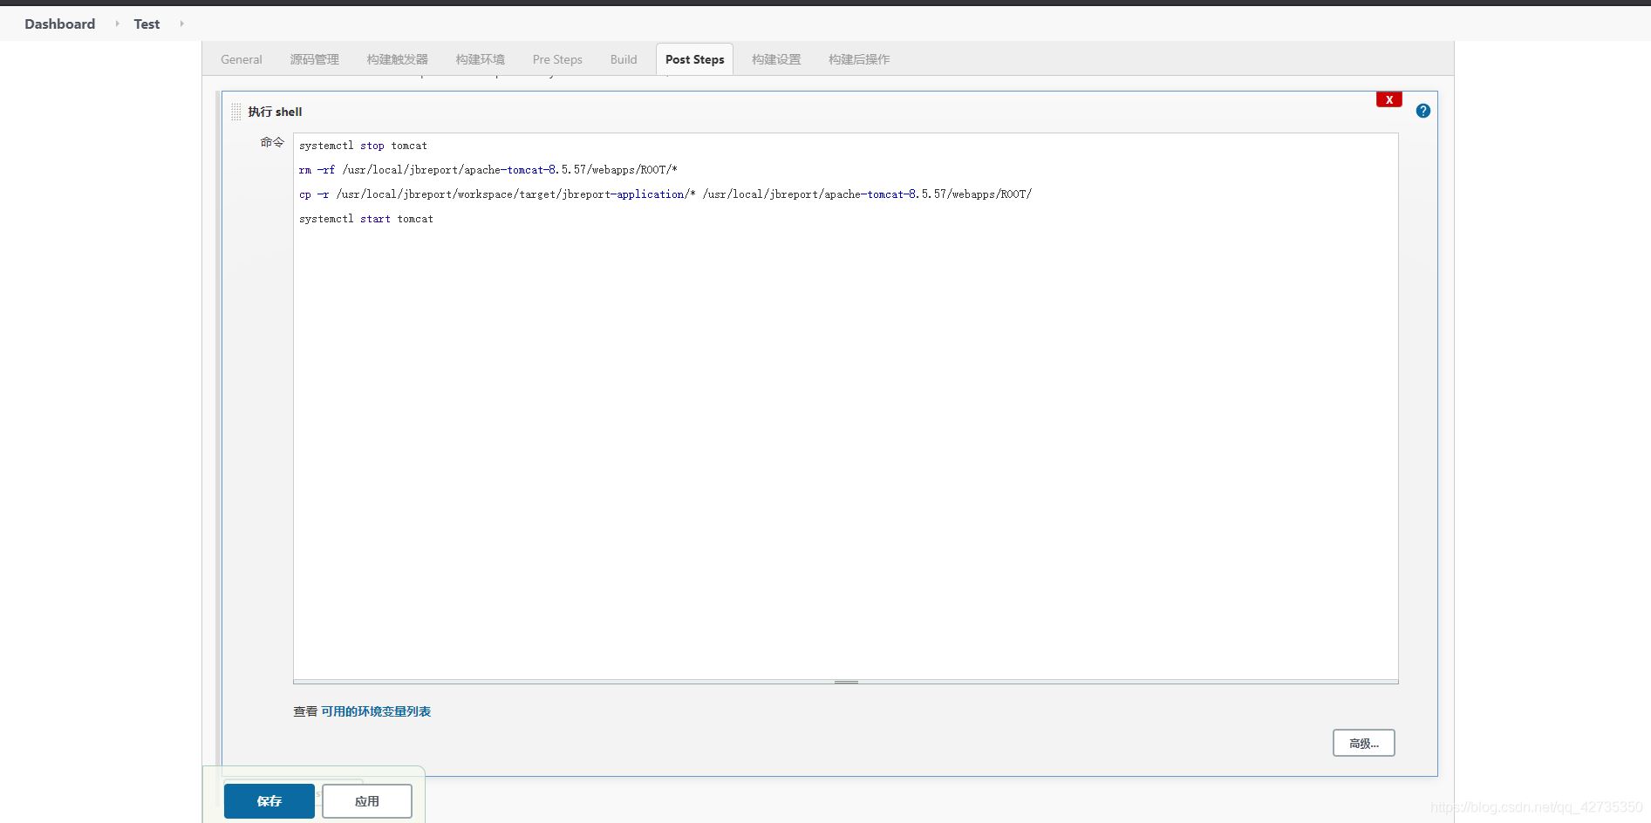Expand the Test breadcrumb arrow
Screen dimensions: 1651x823
tap(181, 24)
